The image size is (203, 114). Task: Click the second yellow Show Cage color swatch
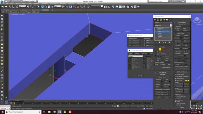pos(188,81)
